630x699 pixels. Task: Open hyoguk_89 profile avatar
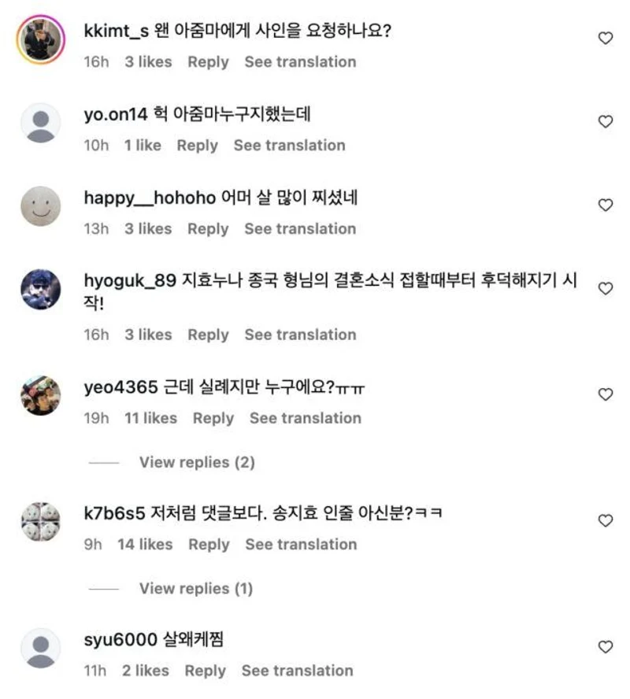pyautogui.click(x=39, y=290)
